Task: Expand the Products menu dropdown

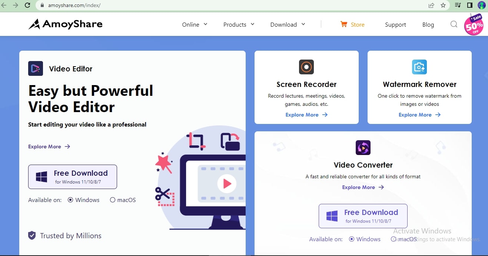Action: (x=239, y=24)
